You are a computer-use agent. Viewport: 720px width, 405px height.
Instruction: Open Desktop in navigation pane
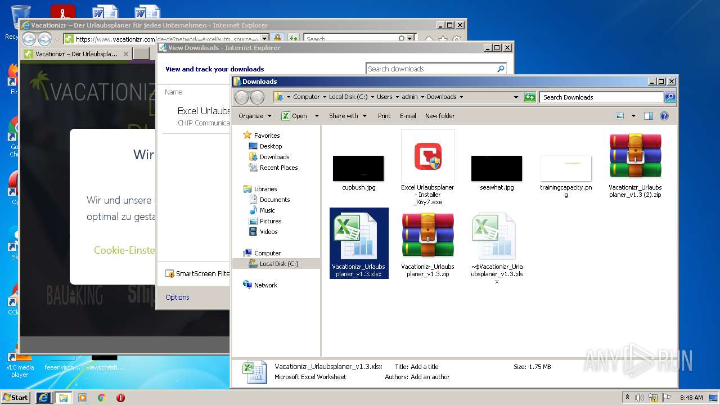tap(271, 146)
